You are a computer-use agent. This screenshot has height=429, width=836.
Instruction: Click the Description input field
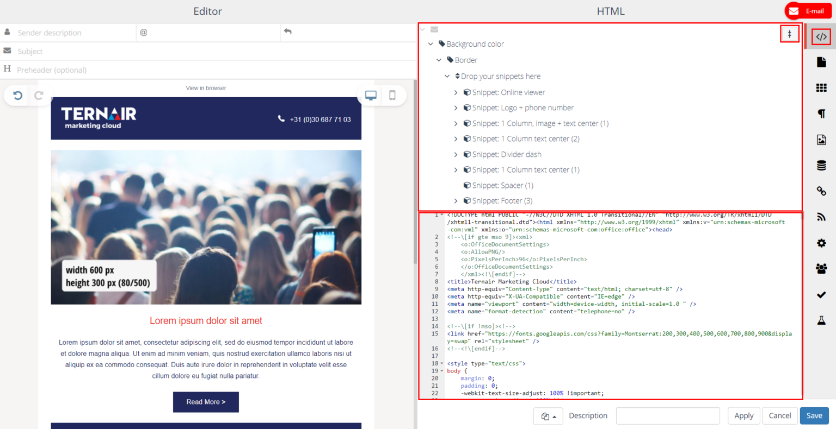pos(668,416)
